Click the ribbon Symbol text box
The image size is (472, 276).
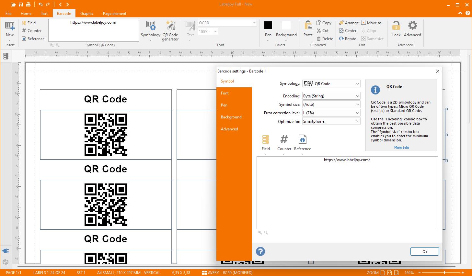(x=94, y=30)
